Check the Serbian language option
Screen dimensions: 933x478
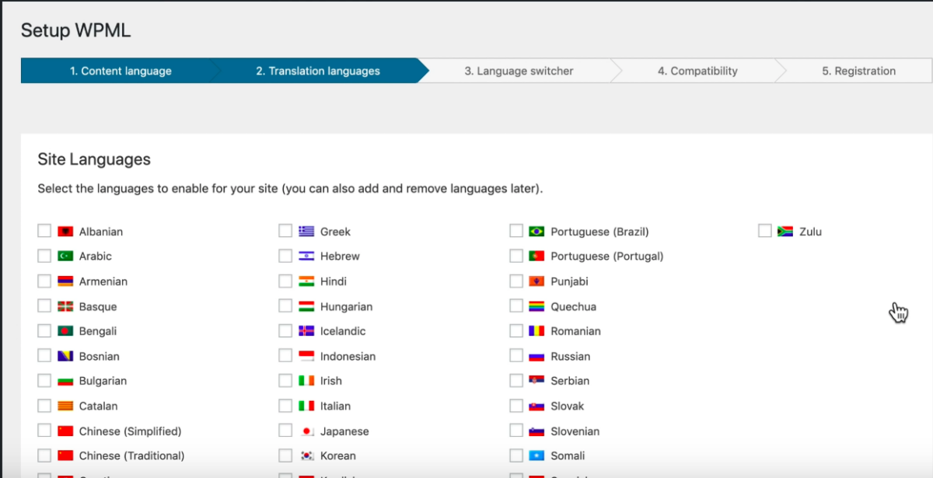pyautogui.click(x=516, y=380)
